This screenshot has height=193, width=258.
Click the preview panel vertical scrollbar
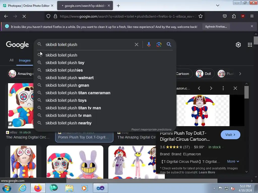tap(246, 92)
